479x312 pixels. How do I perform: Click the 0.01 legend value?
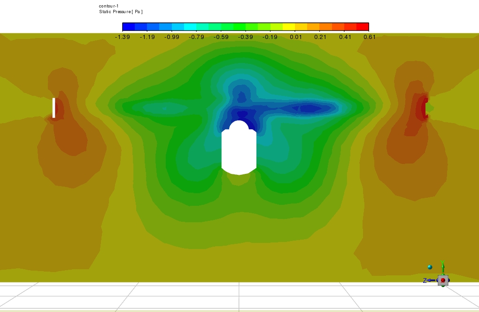click(x=295, y=37)
